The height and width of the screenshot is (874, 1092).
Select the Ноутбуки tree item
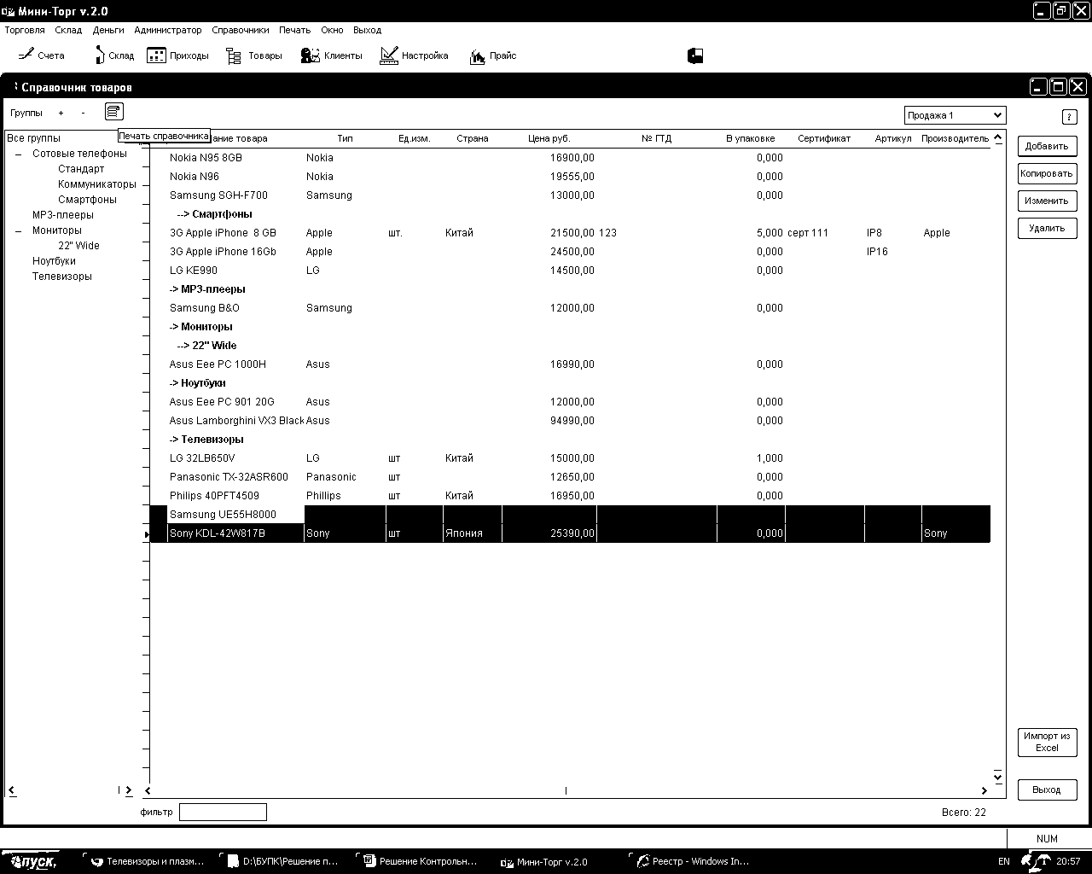[54, 261]
